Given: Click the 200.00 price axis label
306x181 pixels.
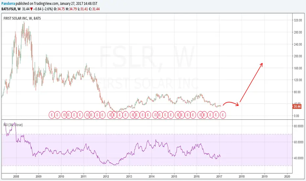Looking at the screenshot, I should pyautogui.click(x=298, y=56).
